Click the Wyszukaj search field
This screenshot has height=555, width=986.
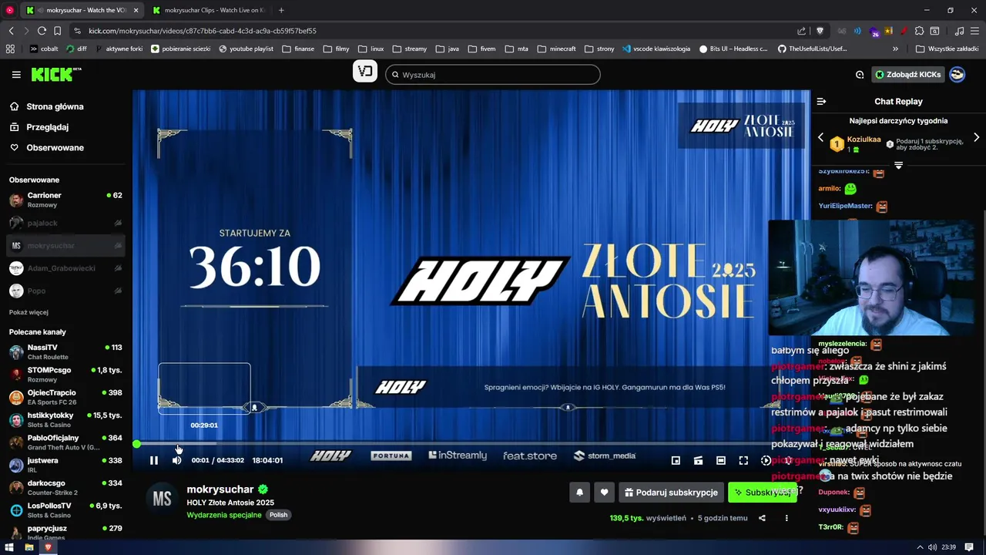[493, 75]
